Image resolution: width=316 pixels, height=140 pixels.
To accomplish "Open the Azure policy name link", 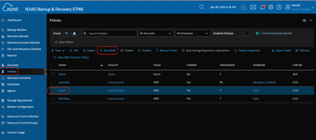I will tap(62, 74).
